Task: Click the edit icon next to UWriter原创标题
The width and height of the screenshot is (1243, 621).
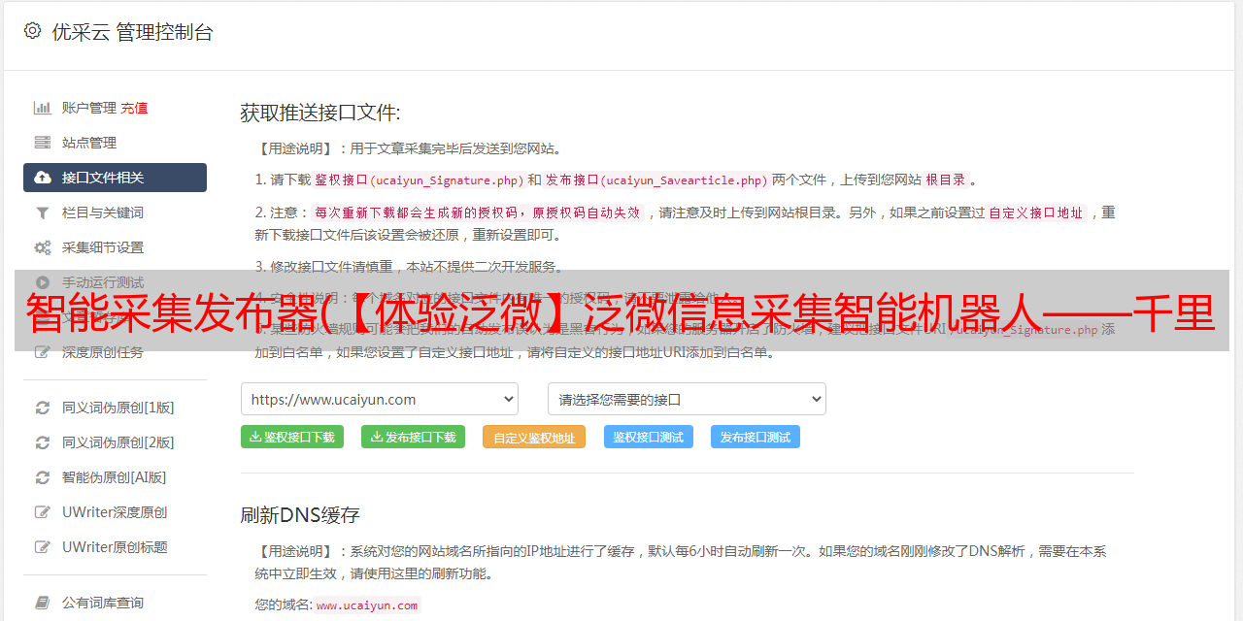Action: point(43,547)
